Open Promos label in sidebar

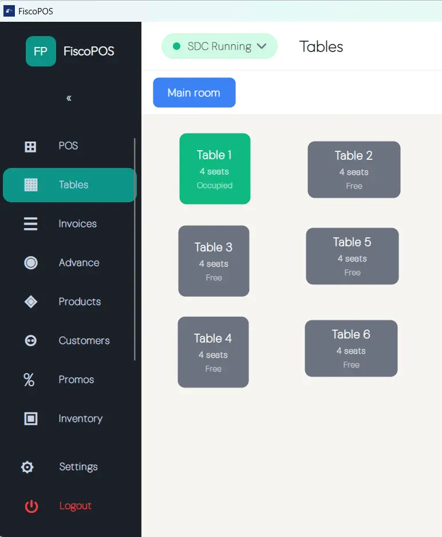[x=76, y=379]
